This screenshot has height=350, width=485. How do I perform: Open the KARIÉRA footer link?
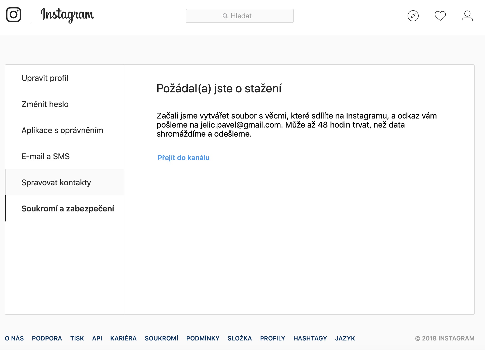coord(123,338)
